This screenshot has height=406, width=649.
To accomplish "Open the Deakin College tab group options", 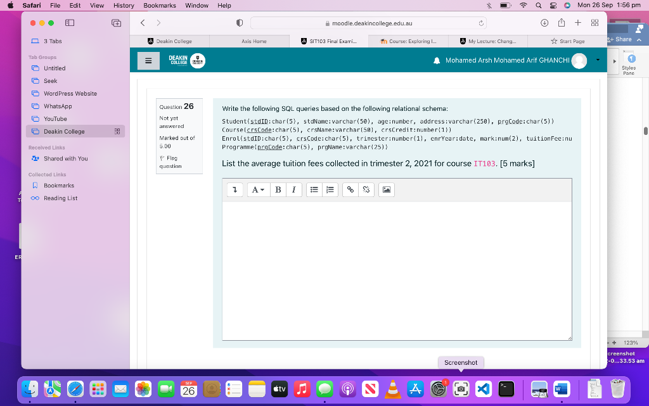I will 117,132.
